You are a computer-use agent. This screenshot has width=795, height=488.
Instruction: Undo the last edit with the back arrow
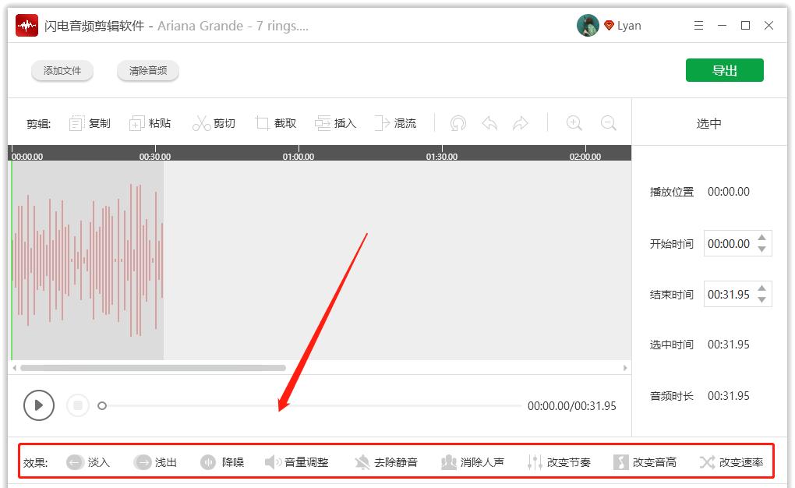[489, 122]
